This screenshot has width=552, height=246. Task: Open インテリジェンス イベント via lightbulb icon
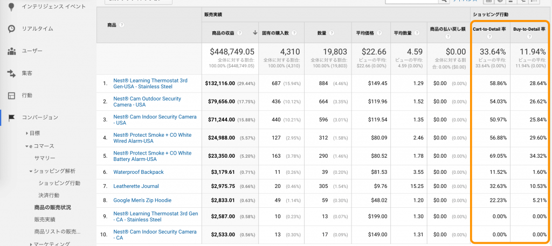point(11,6)
